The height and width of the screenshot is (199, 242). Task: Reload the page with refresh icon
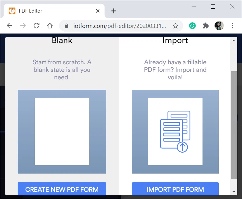point(36,25)
